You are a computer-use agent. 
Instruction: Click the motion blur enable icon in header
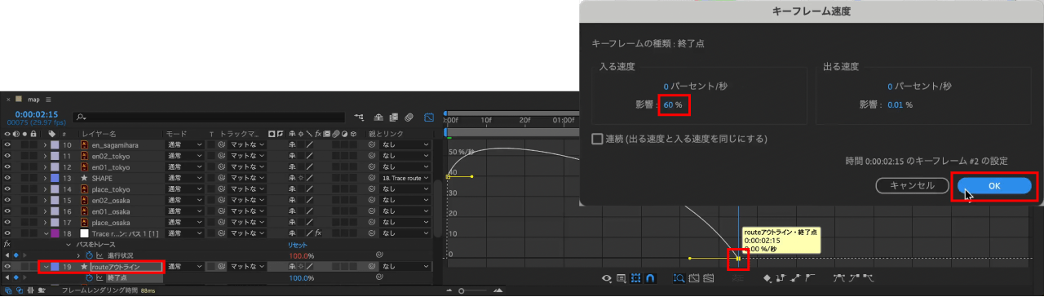click(x=409, y=117)
